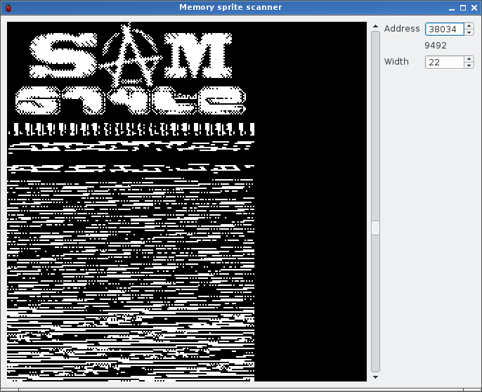
Task: Click scrollbar track below the thumb
Action: (375, 302)
